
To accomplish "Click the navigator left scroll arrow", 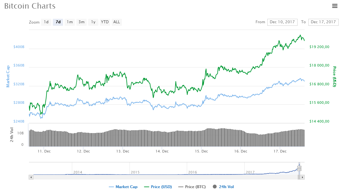I will 31,177.
